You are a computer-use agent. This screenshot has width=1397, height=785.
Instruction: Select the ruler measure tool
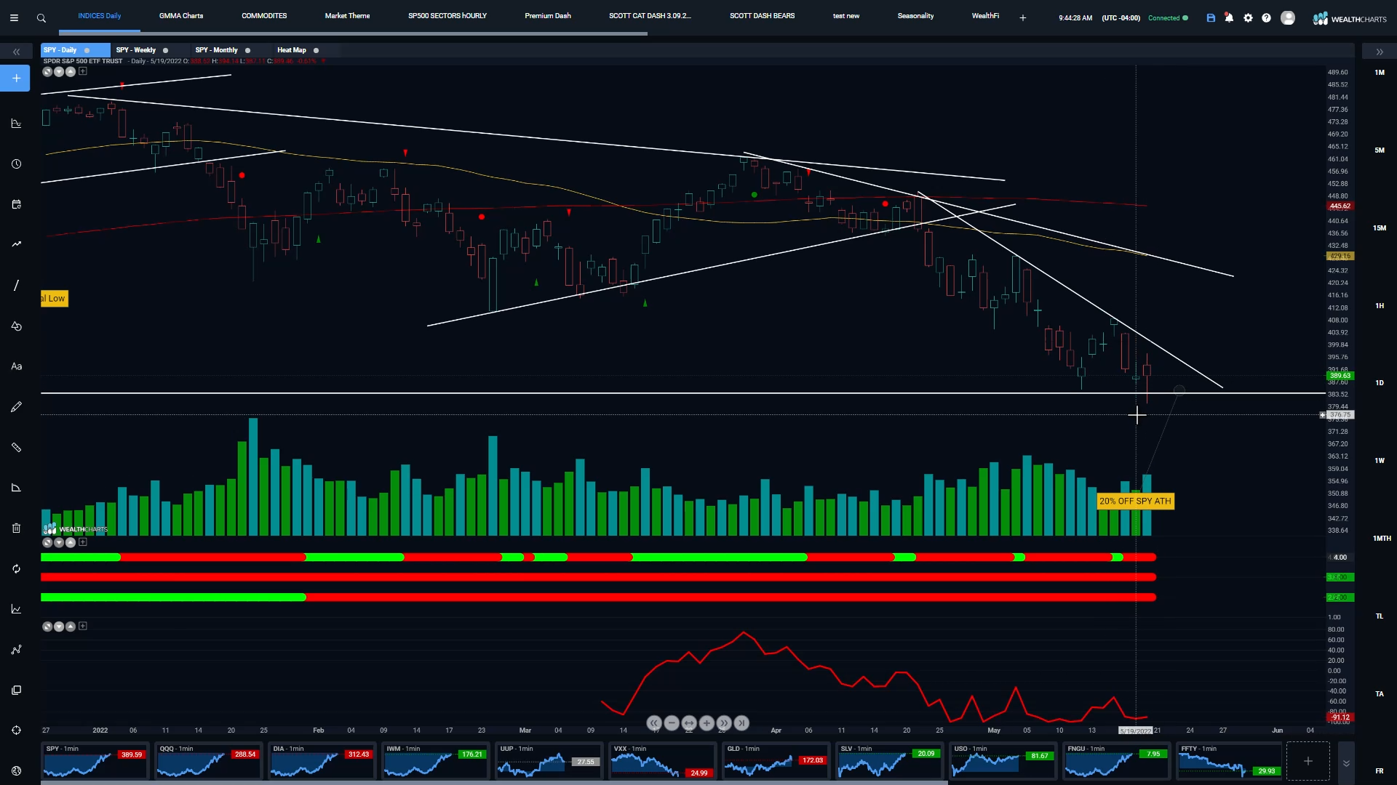pyautogui.click(x=16, y=448)
